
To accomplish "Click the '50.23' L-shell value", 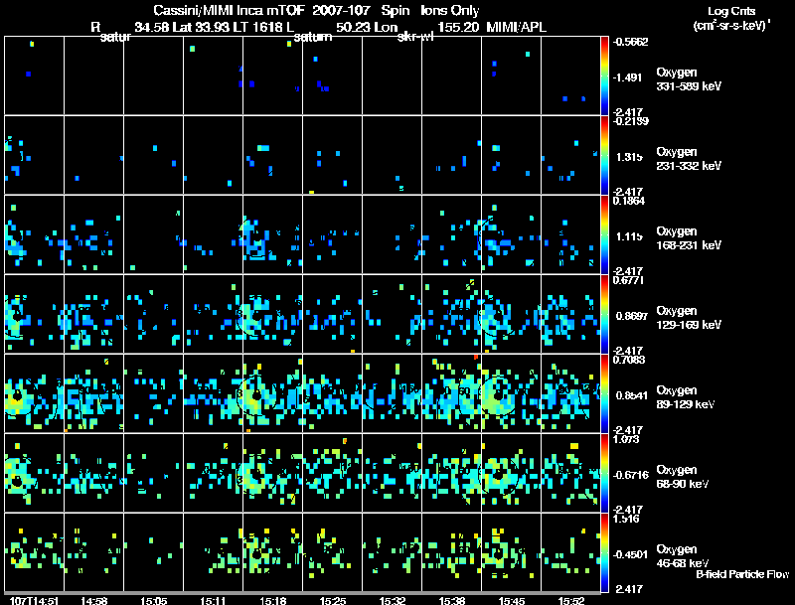I will (352, 28).
